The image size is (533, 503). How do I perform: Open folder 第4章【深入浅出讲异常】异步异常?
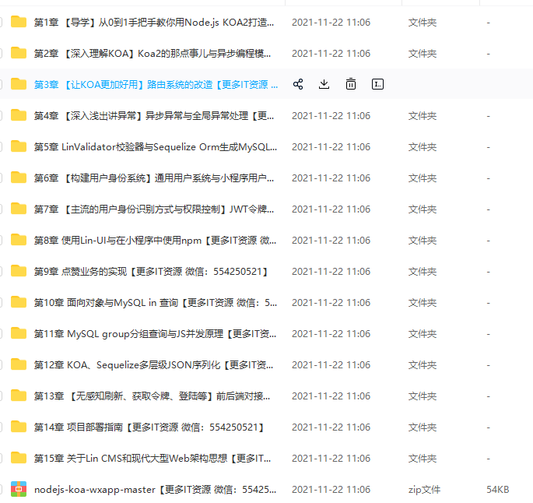tap(153, 116)
